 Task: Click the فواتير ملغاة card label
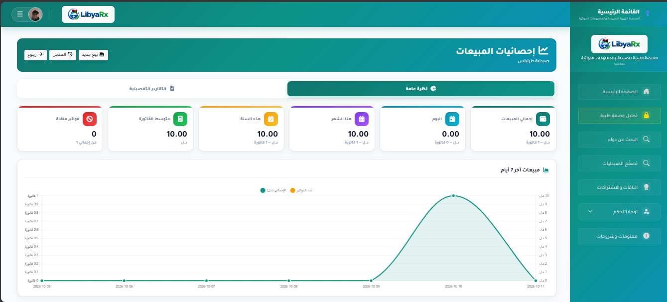(68, 119)
